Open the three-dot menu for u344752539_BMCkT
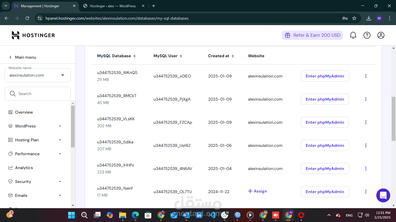The height and width of the screenshot is (222, 396). pyautogui.click(x=366, y=99)
